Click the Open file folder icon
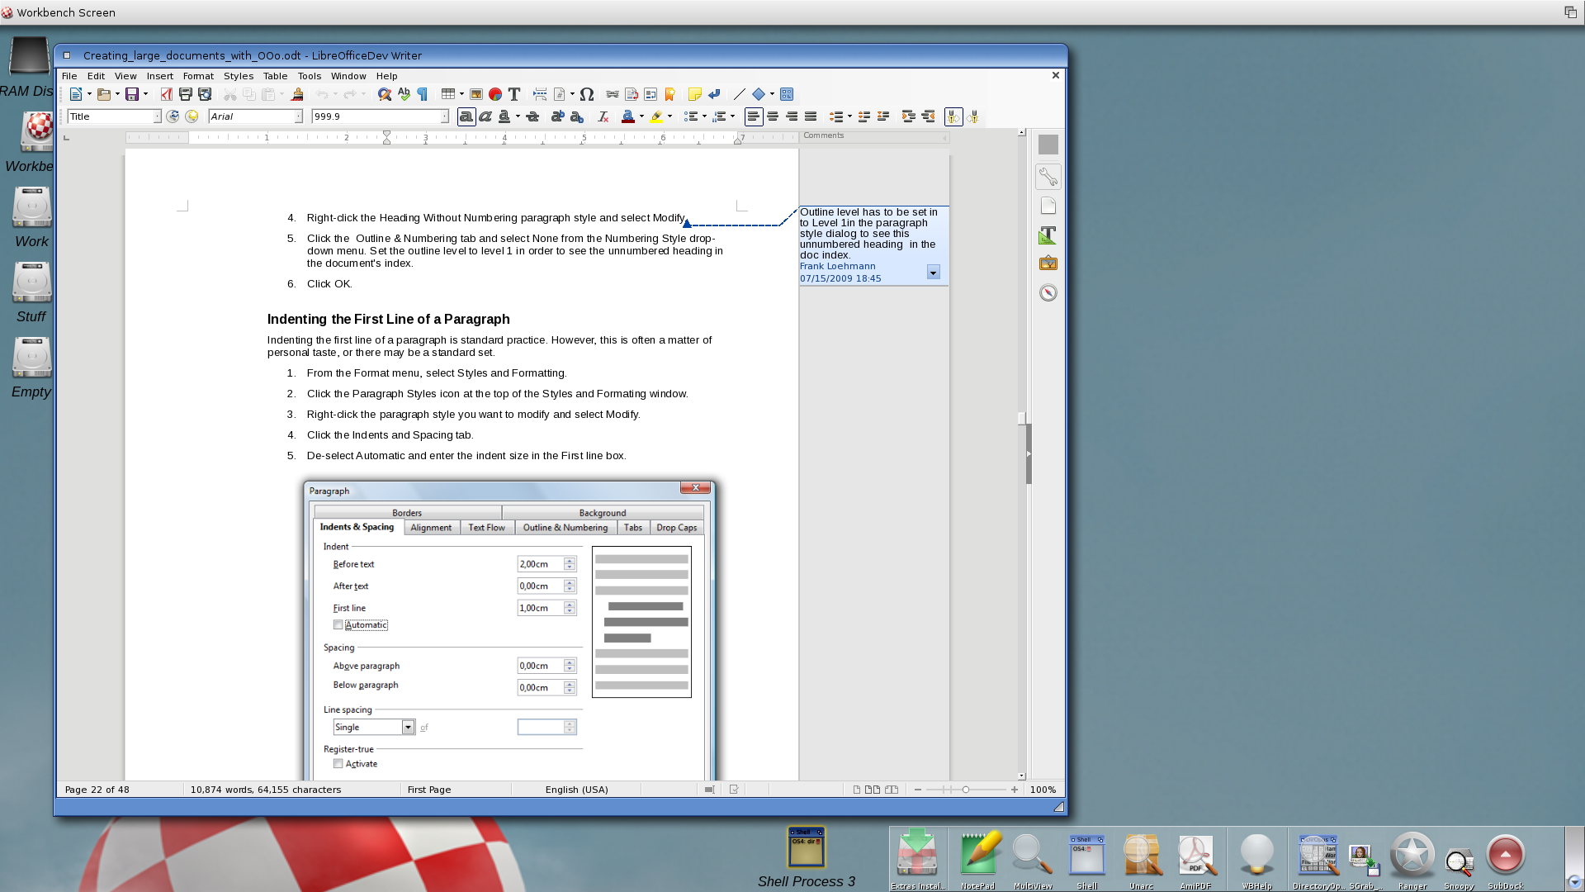Viewport: 1585px width, 892px height. (104, 94)
